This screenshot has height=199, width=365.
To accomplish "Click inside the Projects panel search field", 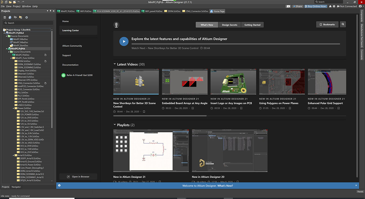I will (x=29, y=23).
